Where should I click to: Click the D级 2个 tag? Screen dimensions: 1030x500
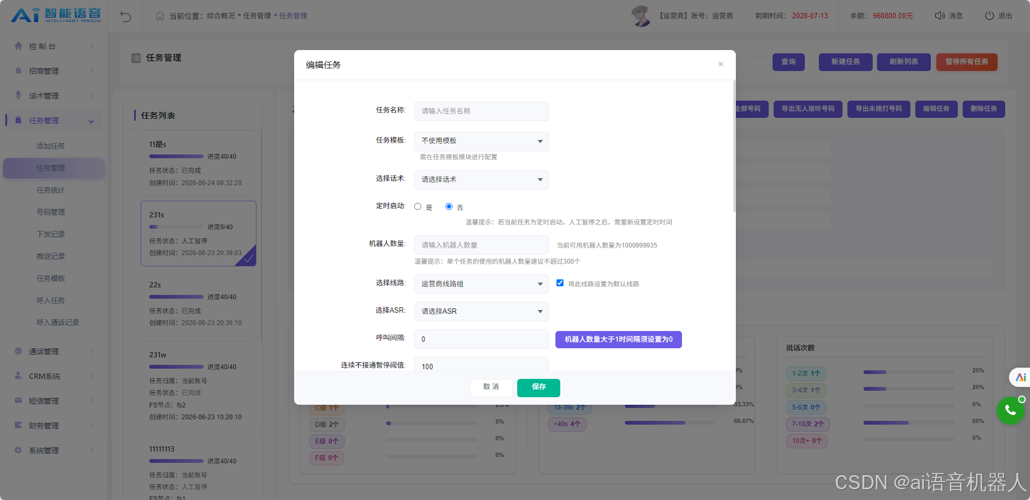(x=327, y=425)
